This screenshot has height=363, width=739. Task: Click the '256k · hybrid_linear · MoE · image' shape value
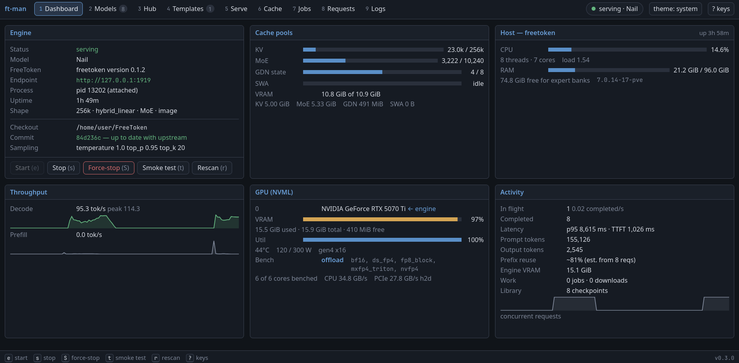tap(127, 111)
